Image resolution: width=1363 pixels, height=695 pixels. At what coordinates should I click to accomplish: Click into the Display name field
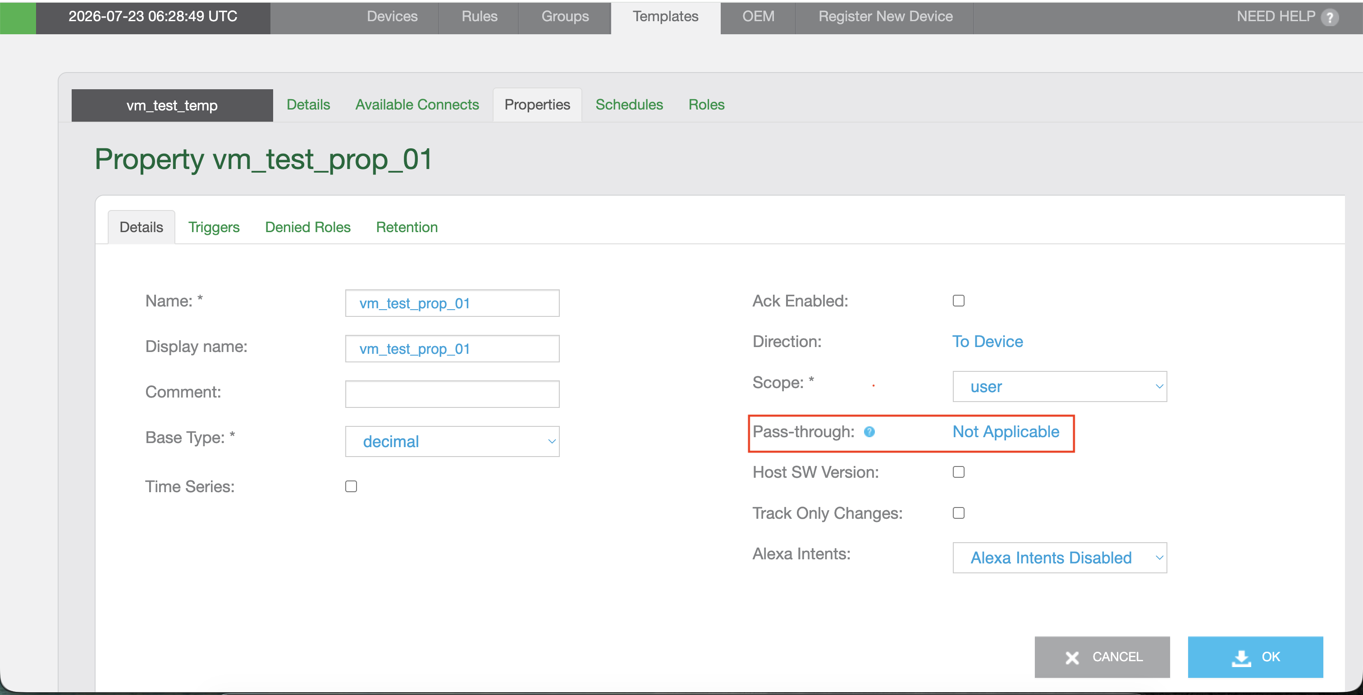pos(453,348)
